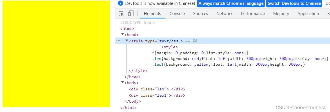Click the yellow square in the page
This screenshot has height=112, width=330.
click(56, 54)
